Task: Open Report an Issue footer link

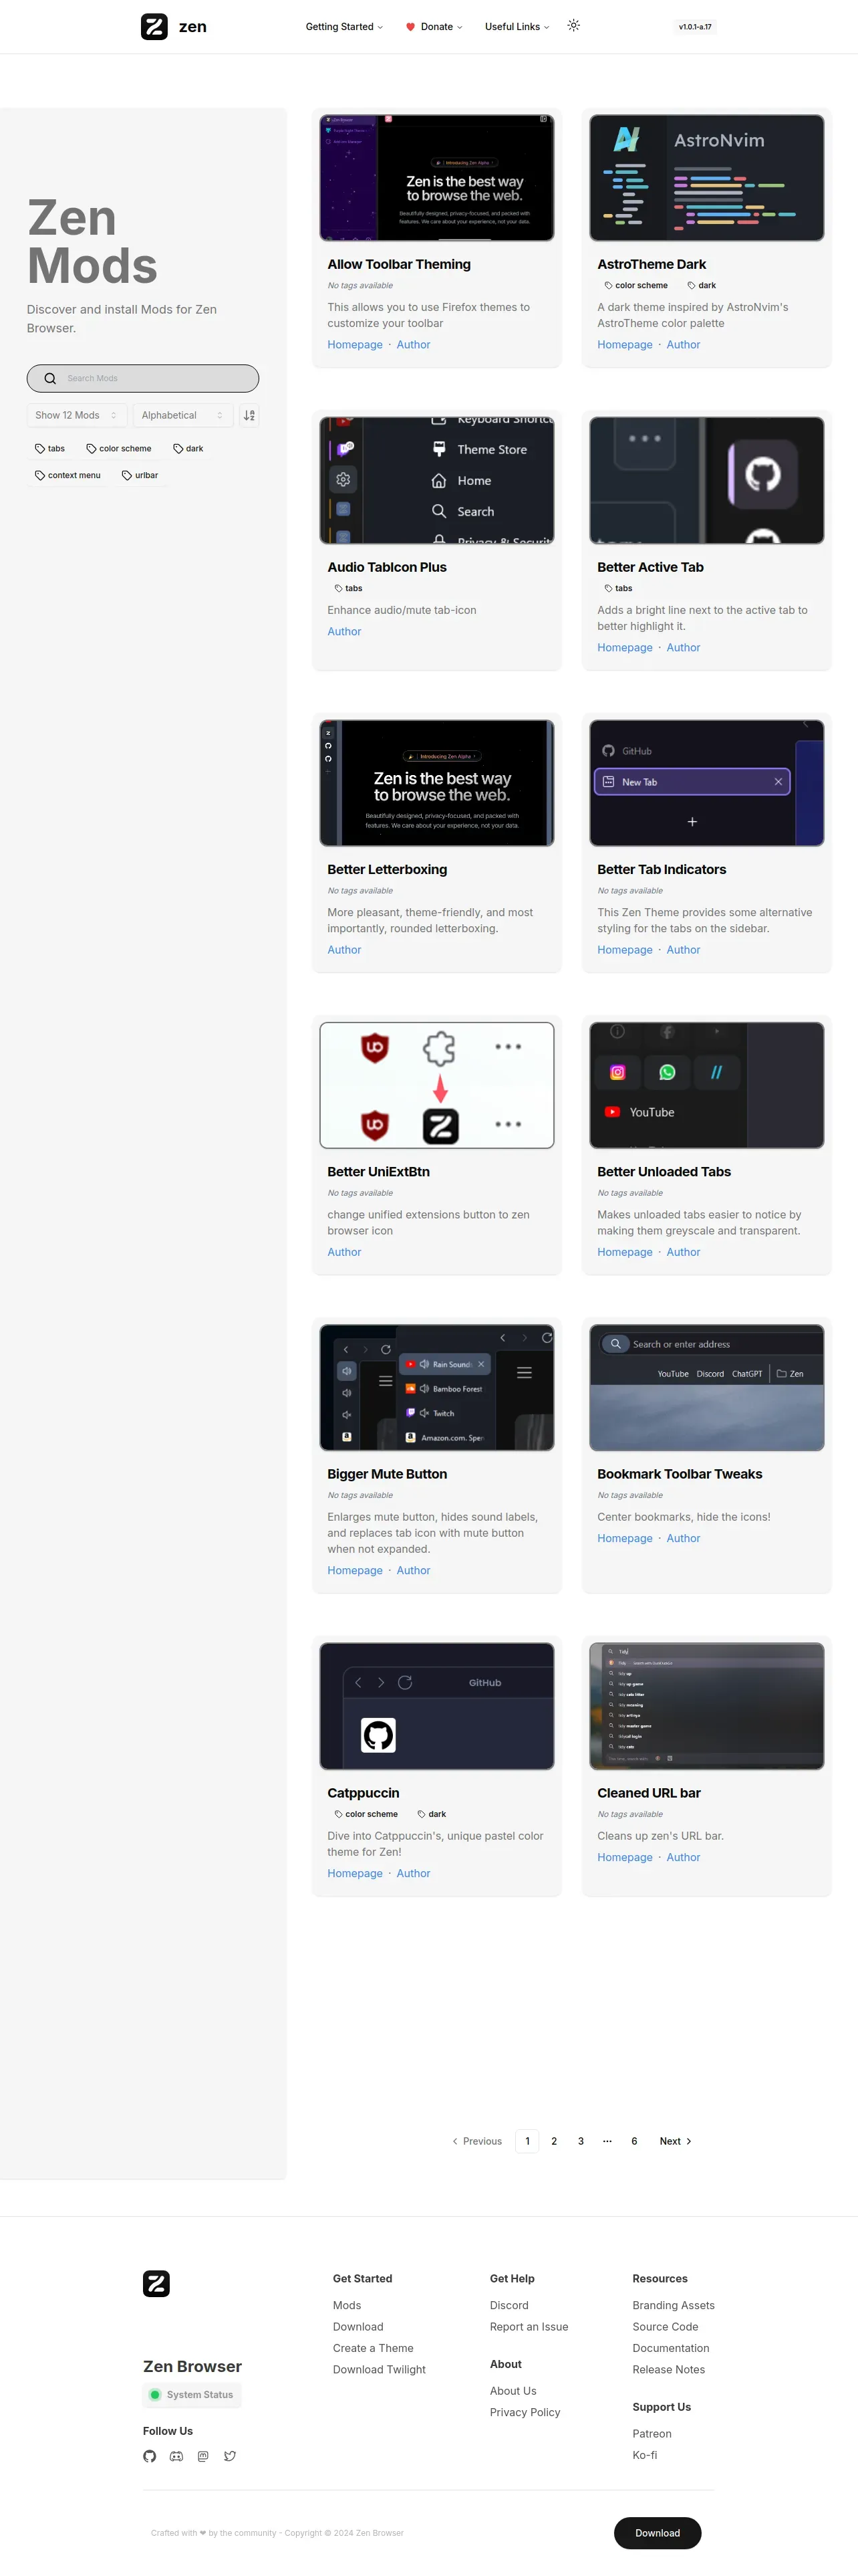Action: tap(529, 2327)
